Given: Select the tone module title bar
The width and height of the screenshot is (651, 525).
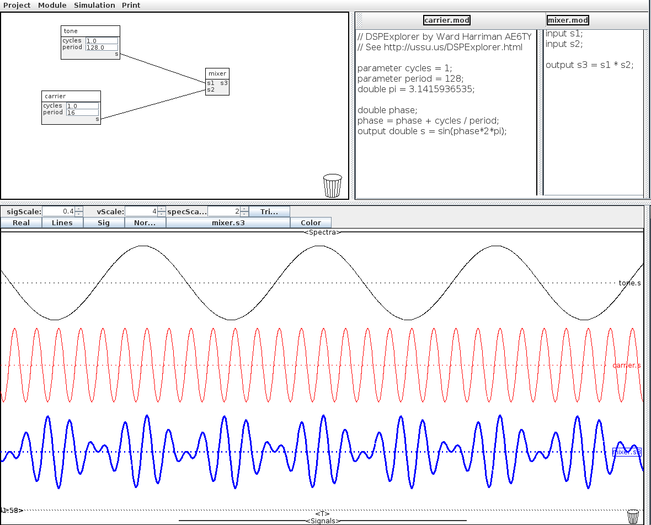Looking at the screenshot, I should [90, 31].
